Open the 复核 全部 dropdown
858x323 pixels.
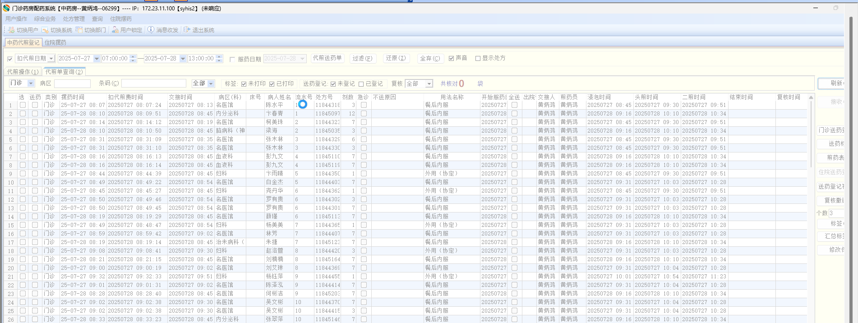coord(429,84)
